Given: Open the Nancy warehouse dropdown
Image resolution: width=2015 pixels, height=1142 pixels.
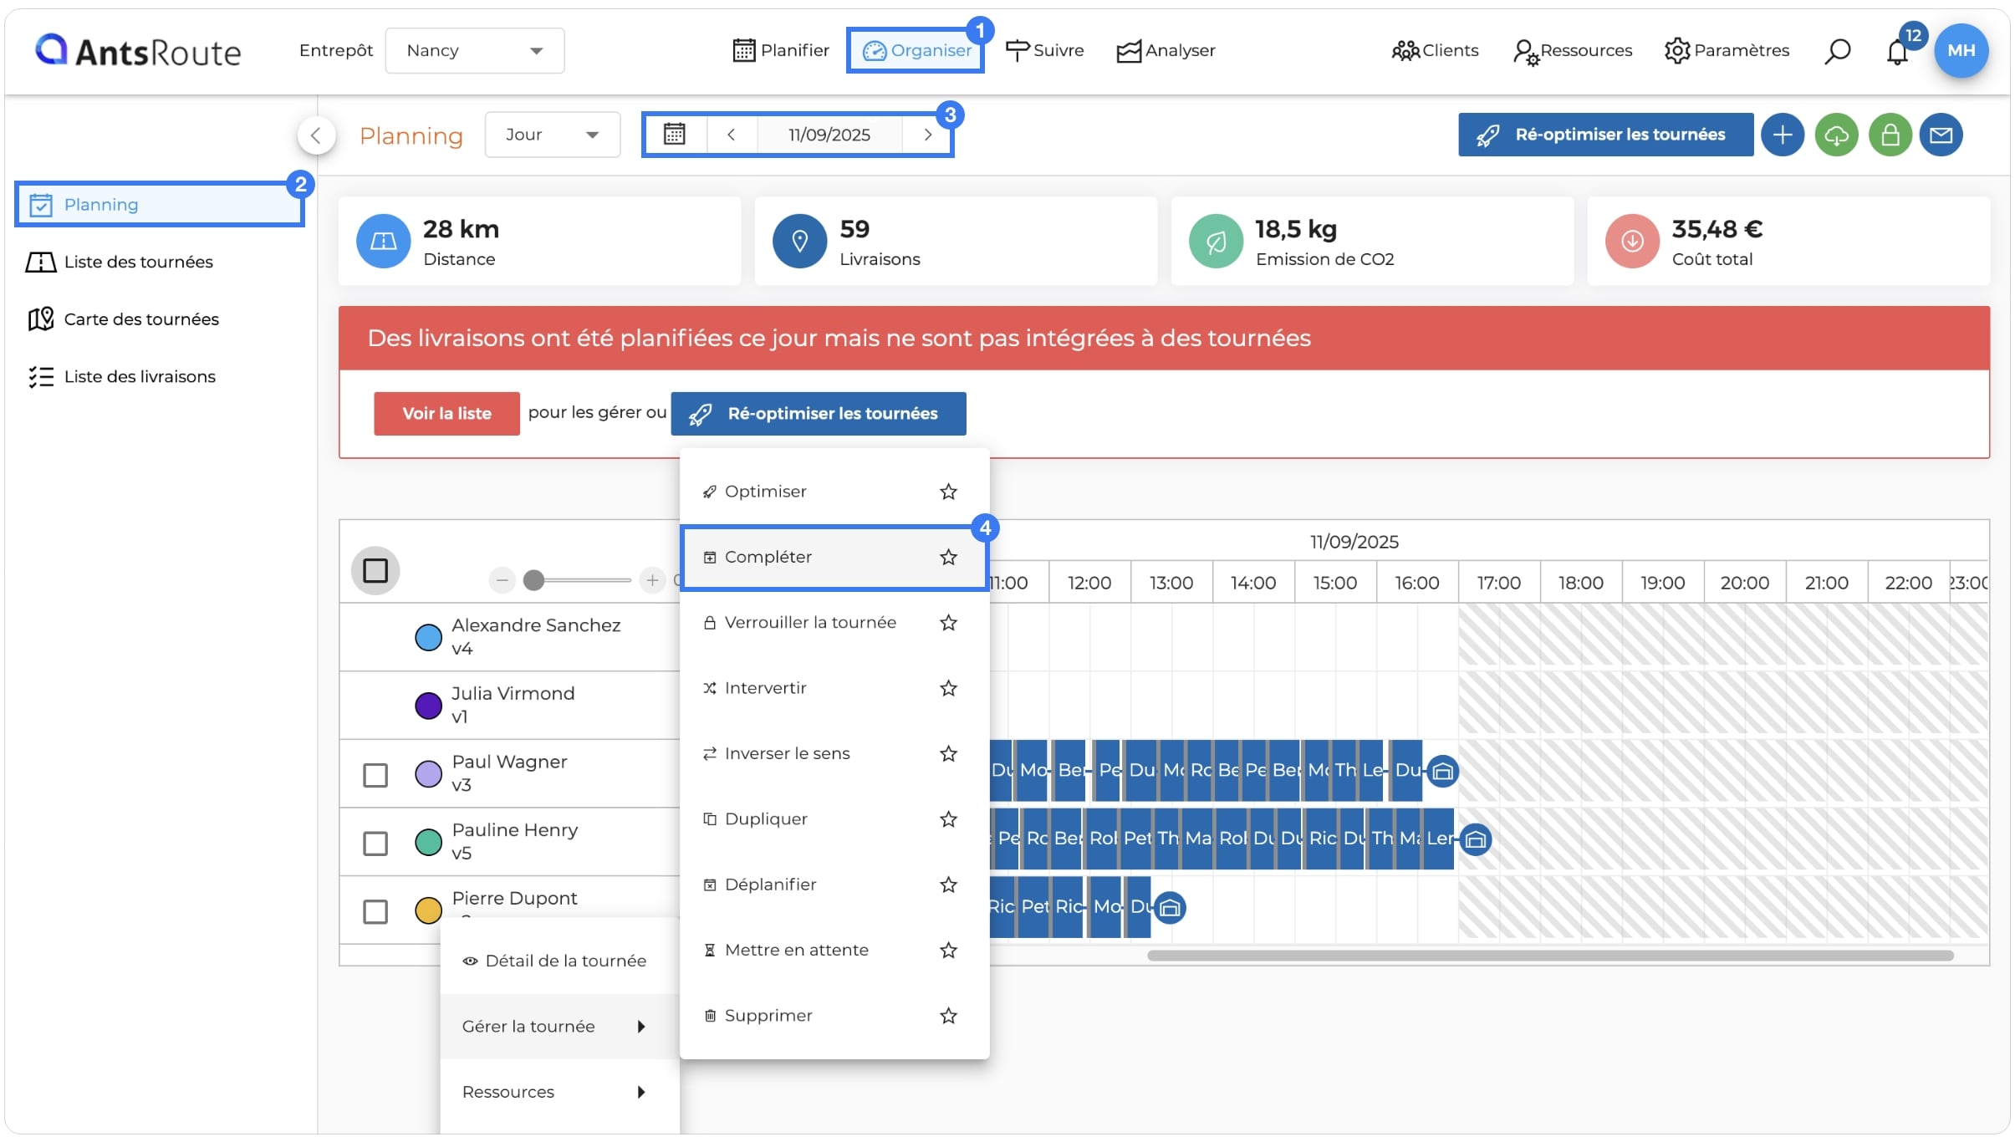Looking at the screenshot, I should point(475,51).
